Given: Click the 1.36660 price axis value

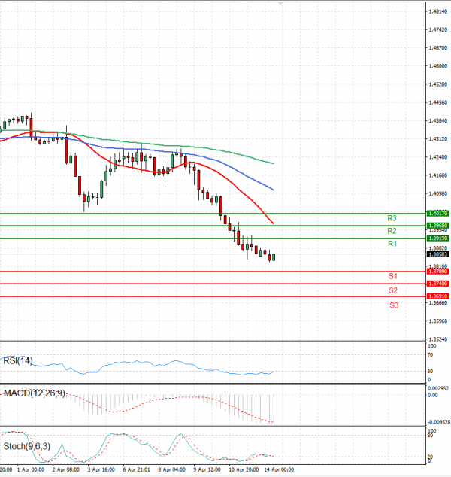Looking at the screenshot, I should [438, 303].
